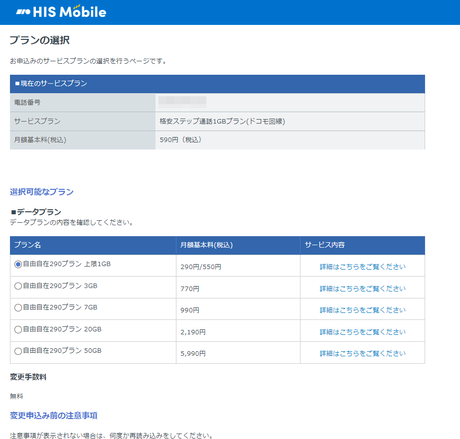Click the blurred phone number value

pos(182,102)
